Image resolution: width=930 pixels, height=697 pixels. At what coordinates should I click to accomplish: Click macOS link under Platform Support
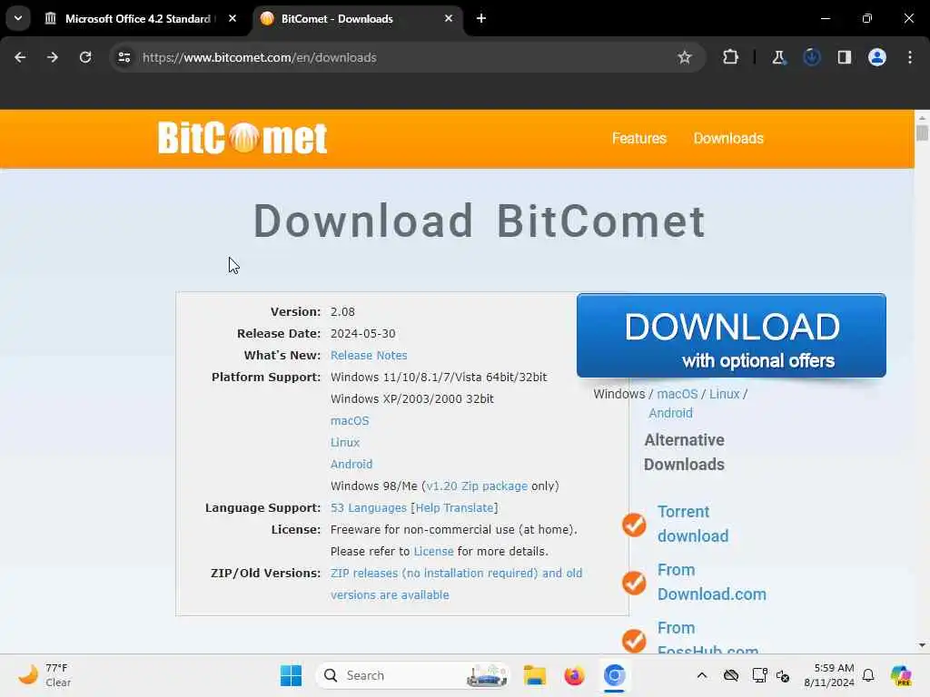(x=350, y=420)
